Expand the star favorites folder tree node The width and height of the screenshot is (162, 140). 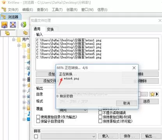click(x=24, y=85)
